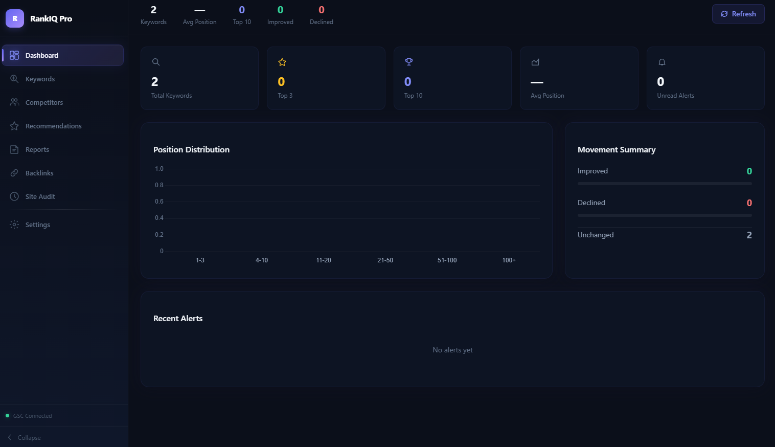Click the star icon next to Recommendations
This screenshot has width=775, height=447.
click(x=14, y=125)
